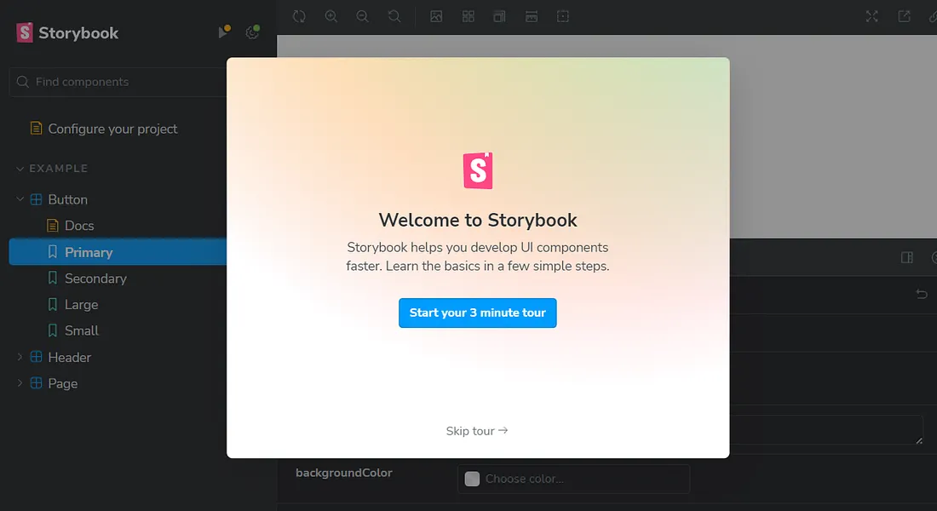Image resolution: width=937 pixels, height=511 pixels.
Task: Expand the Header component
Action: [x=20, y=358]
